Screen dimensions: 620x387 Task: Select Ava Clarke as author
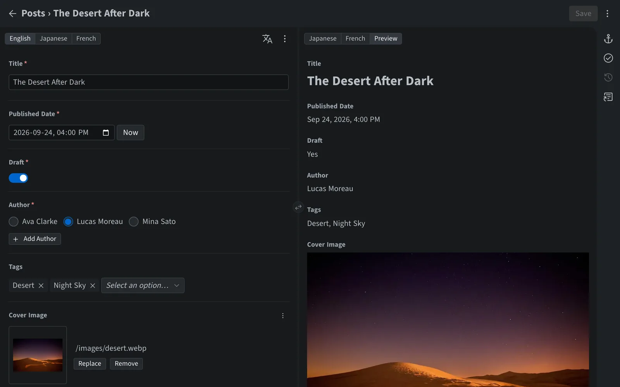[14, 222]
